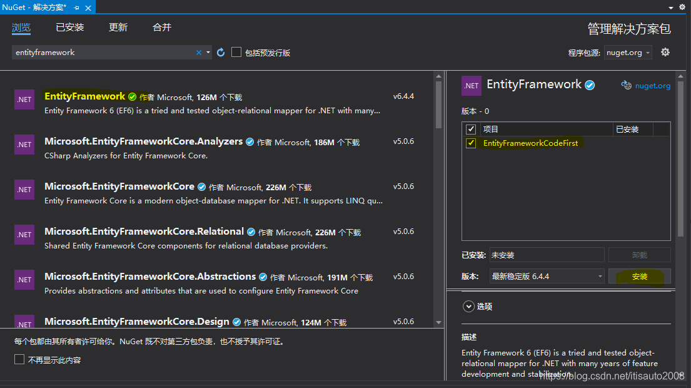This screenshot has height=388, width=691.
Task: Open the document window settings gear
Action: coord(682,7)
